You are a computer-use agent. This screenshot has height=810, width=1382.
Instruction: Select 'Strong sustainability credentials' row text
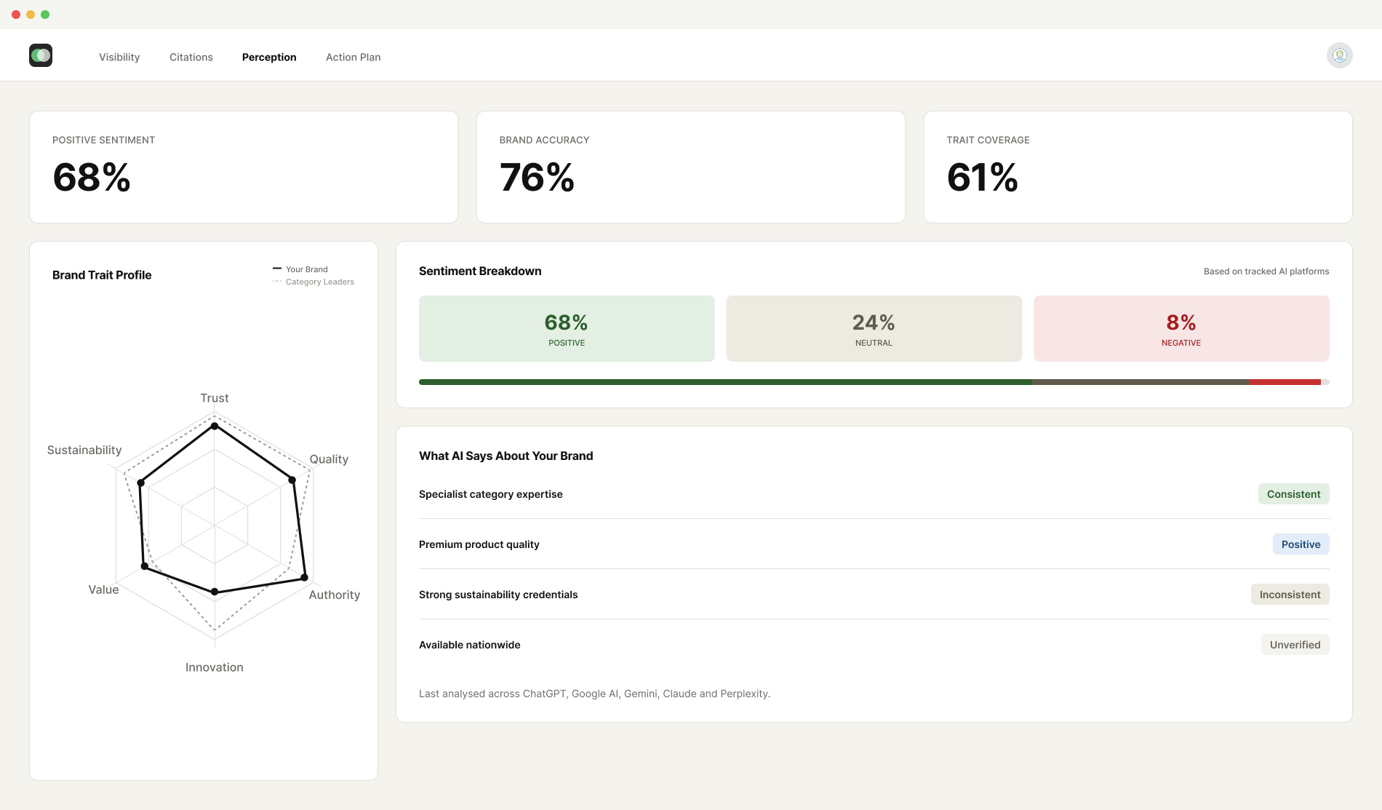498,595
